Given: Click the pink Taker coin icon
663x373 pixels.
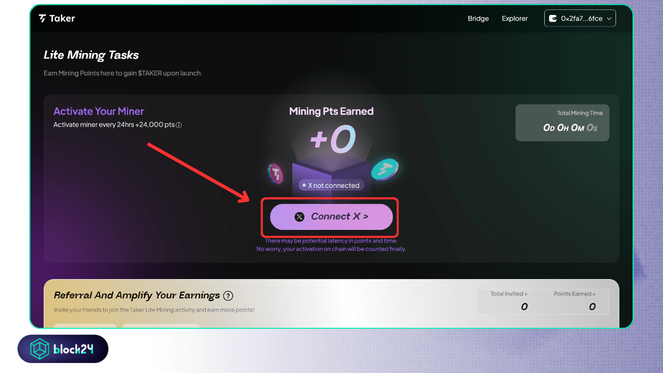Looking at the screenshot, I should (x=275, y=174).
